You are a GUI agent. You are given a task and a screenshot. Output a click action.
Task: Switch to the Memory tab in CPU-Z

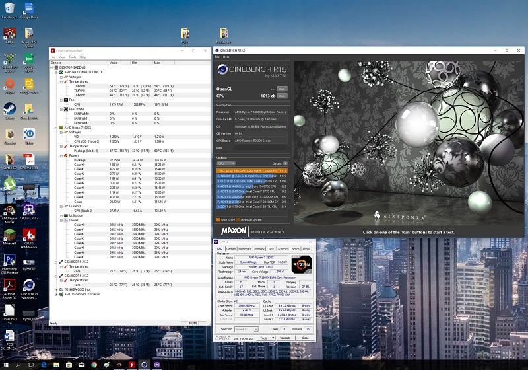tap(259, 248)
